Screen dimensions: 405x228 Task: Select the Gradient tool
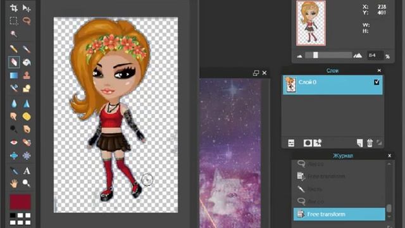coord(14,75)
